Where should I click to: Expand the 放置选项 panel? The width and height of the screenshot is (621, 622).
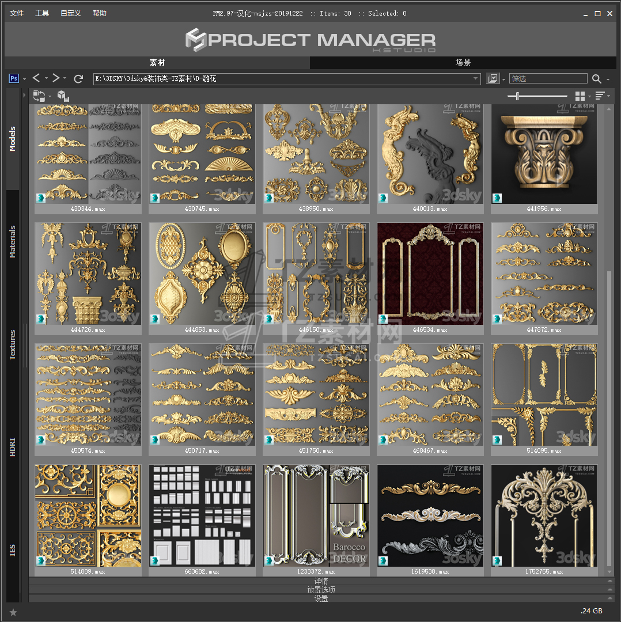coord(321,590)
